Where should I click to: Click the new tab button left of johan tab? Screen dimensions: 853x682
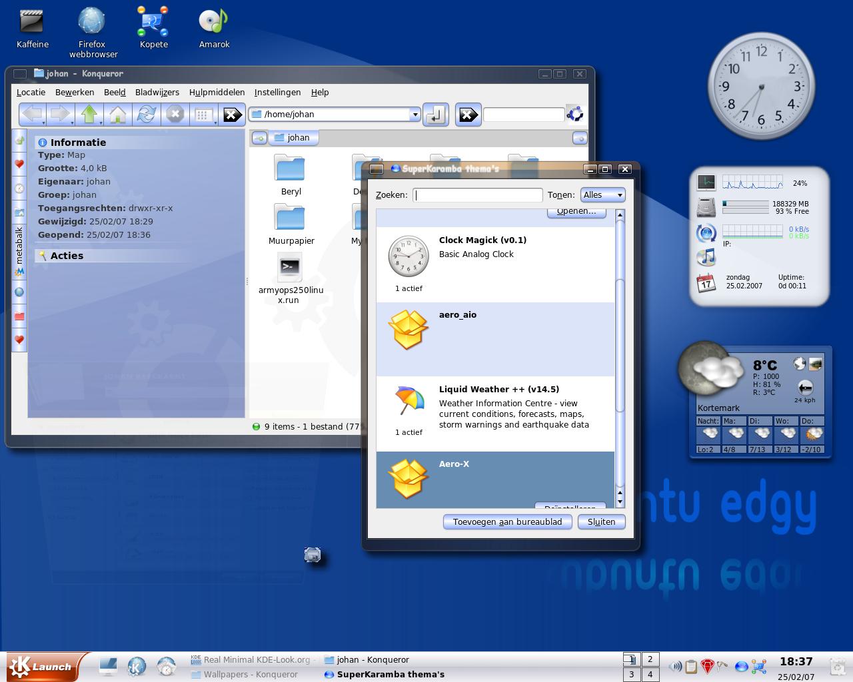(259, 138)
